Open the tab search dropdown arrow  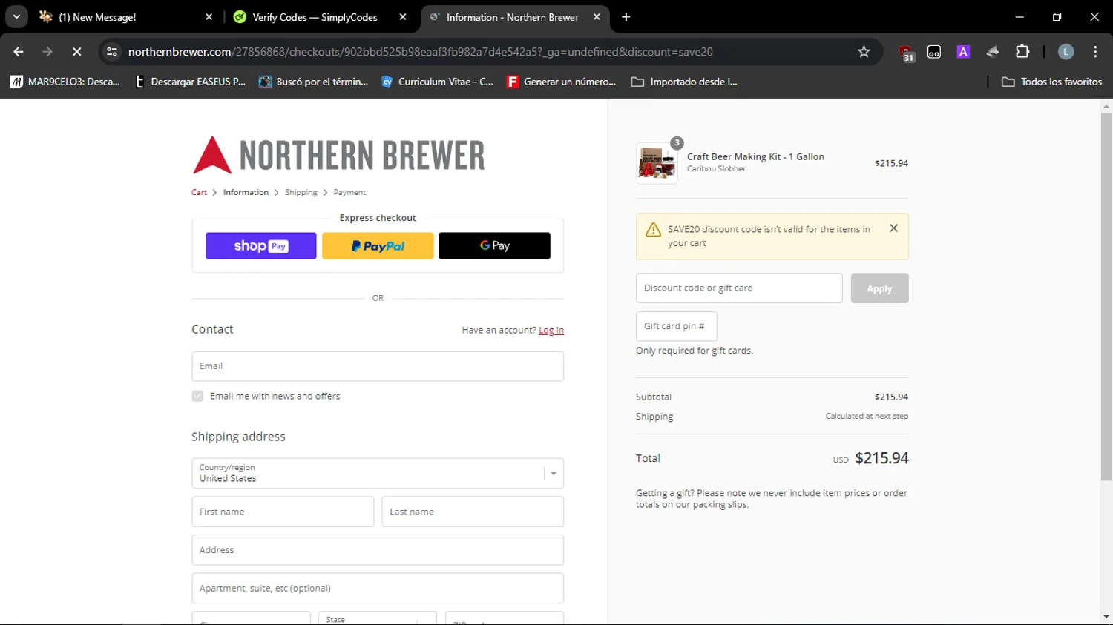(16, 16)
